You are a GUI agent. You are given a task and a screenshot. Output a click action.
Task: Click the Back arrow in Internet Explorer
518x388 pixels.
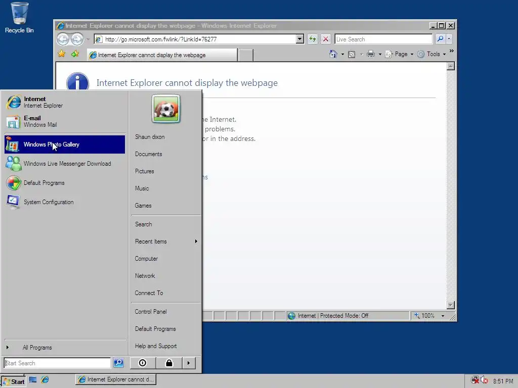pos(63,39)
